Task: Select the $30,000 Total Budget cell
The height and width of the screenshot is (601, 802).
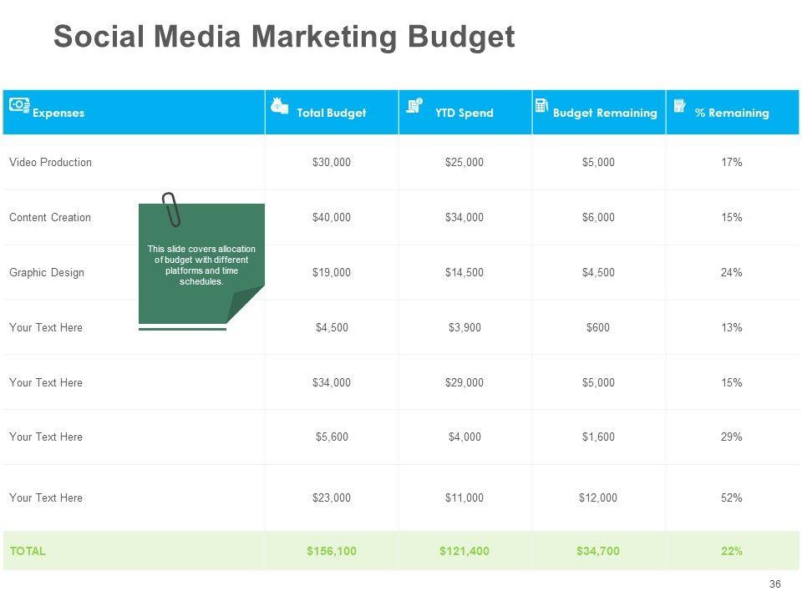Action: pos(332,162)
